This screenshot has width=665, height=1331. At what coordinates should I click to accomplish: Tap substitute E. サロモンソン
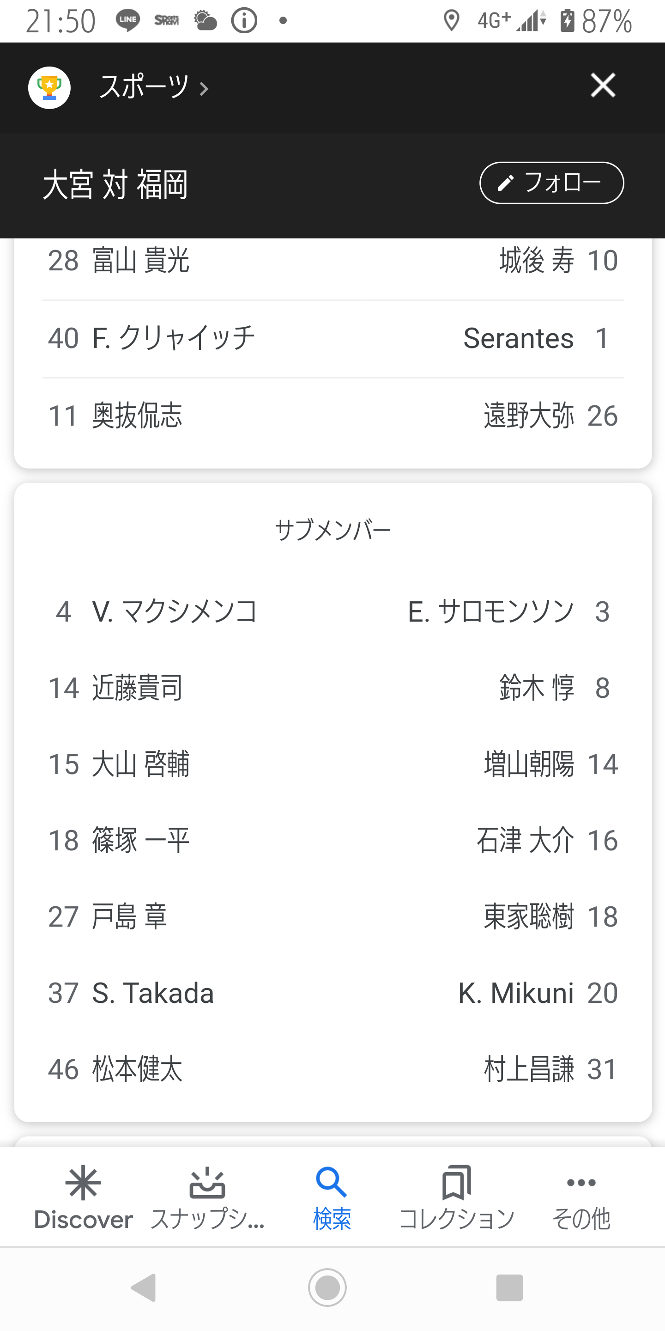pos(490,611)
